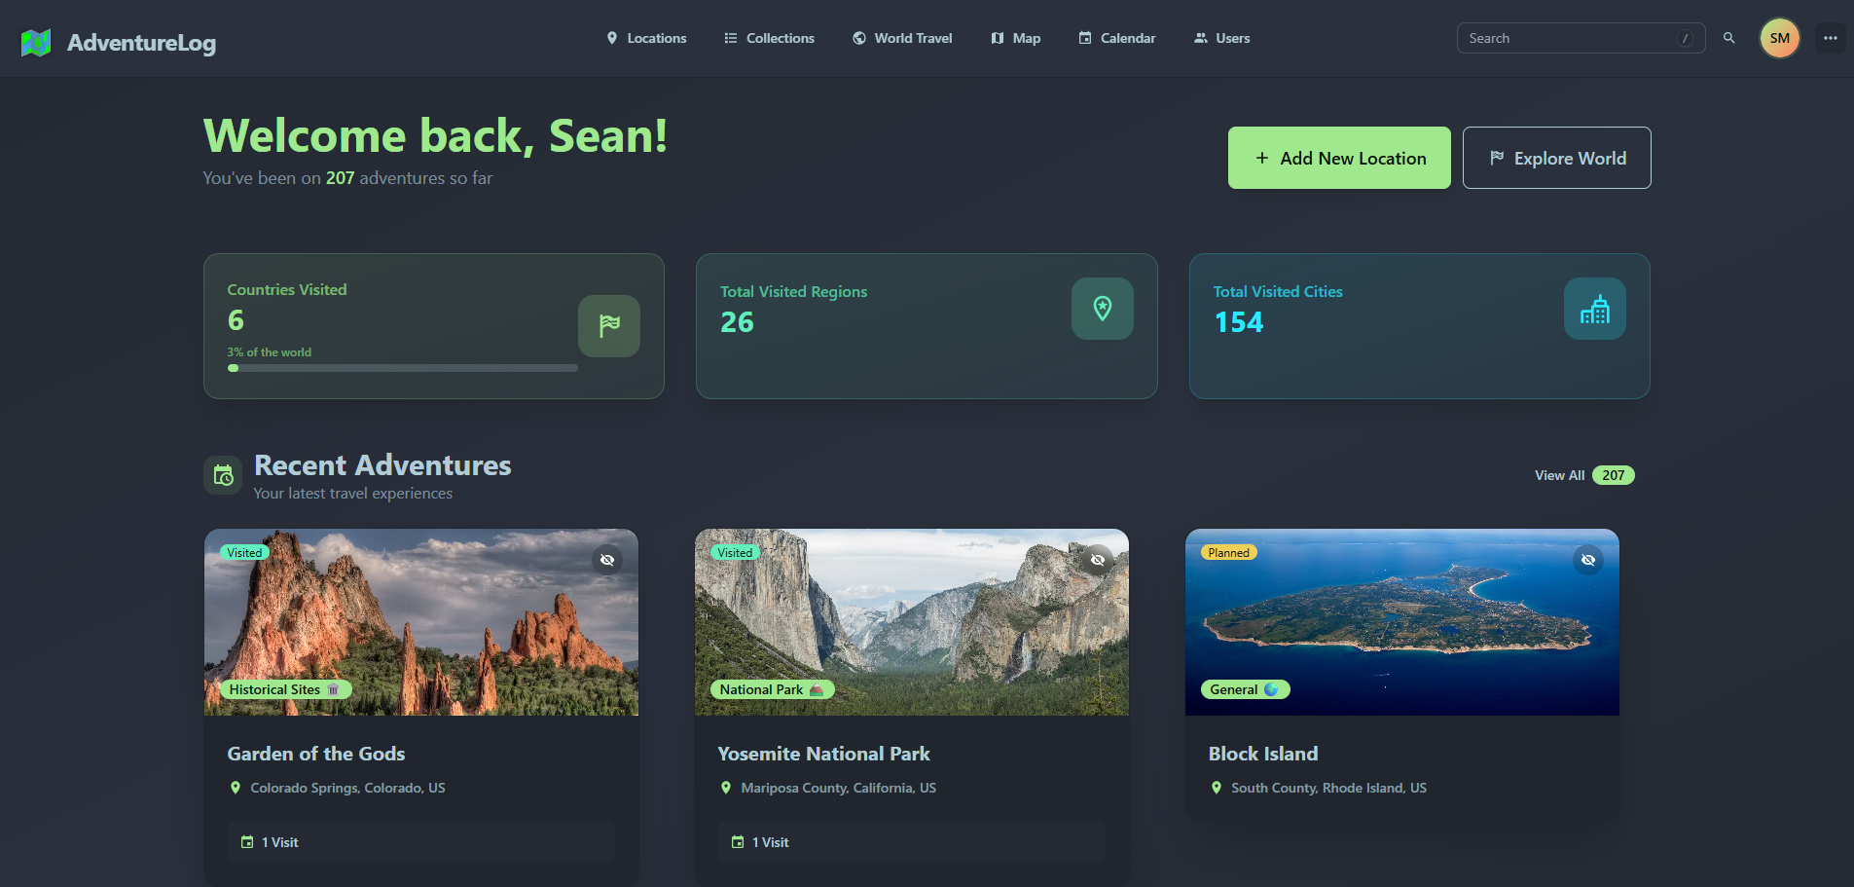Screen dimensions: 1854x887
Task: Click calendar icon next to Yosemite 1 Visit
Action: pyautogui.click(x=738, y=842)
